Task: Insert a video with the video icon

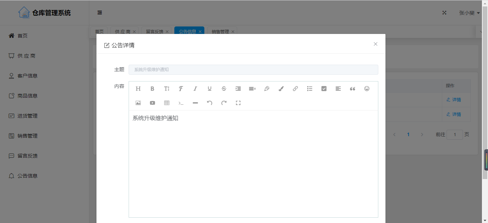Action: coord(153,103)
